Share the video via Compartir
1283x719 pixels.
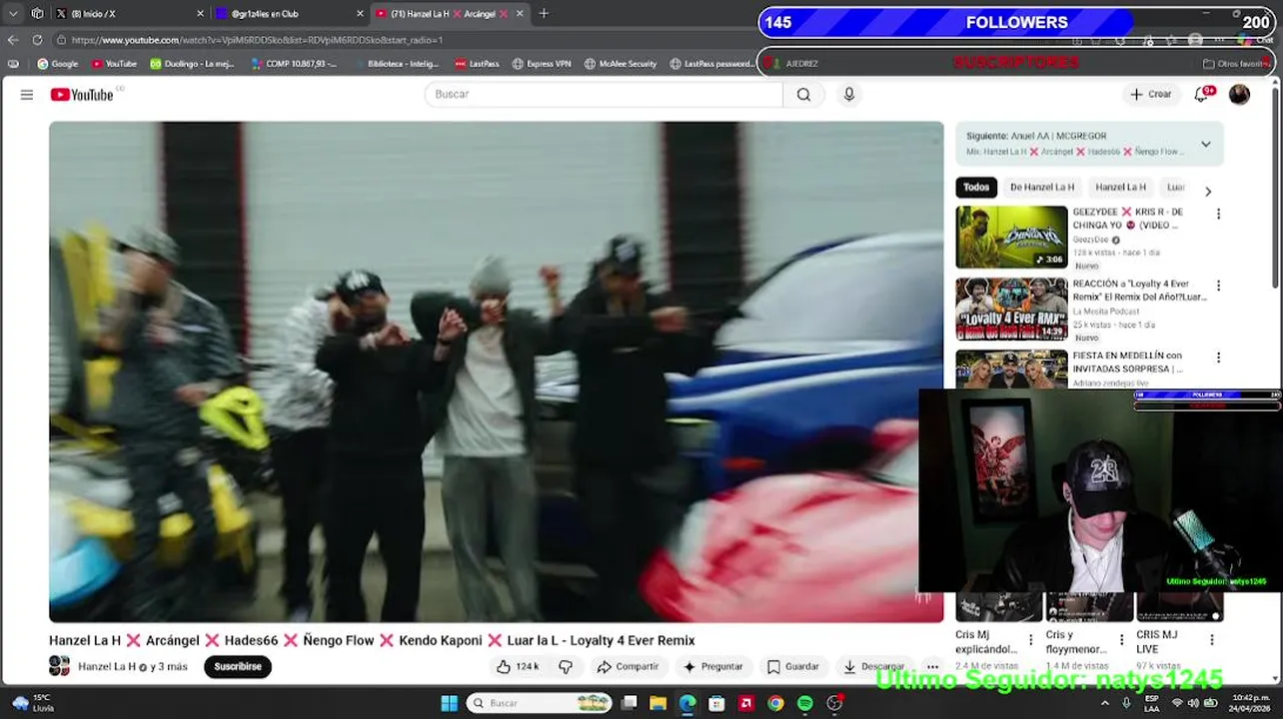(x=628, y=666)
